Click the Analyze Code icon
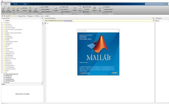The height and width of the screenshot is (104, 169). click(x=60, y=7)
